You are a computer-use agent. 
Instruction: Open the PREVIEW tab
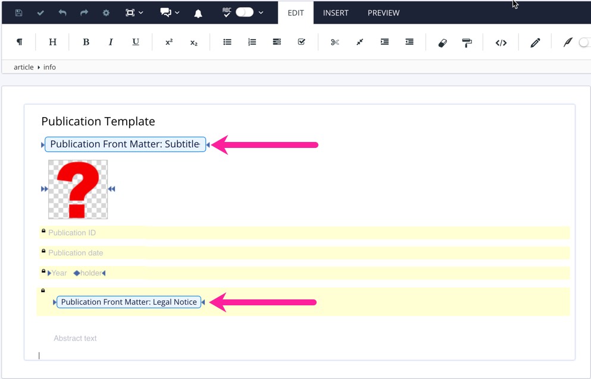tap(383, 12)
